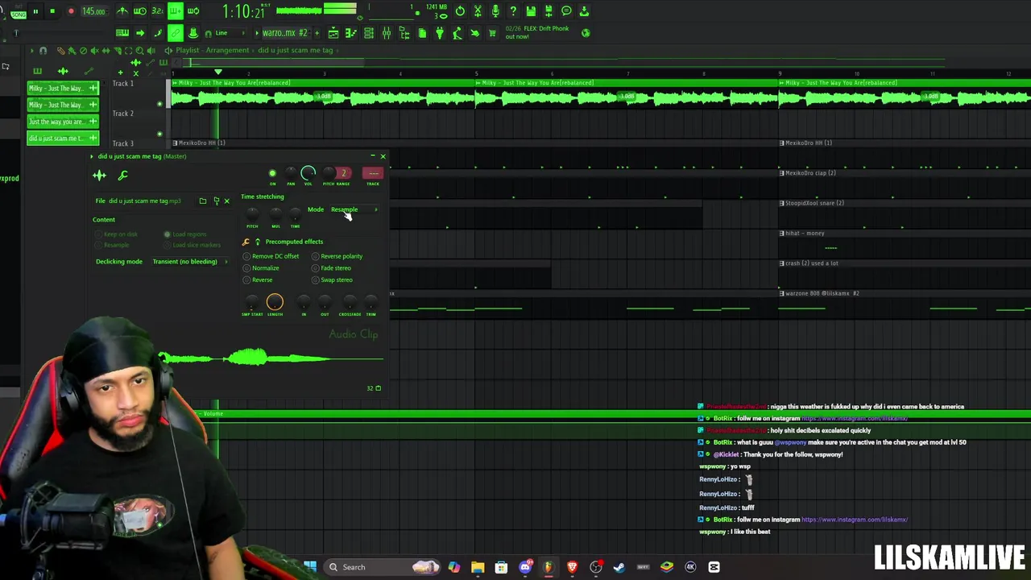Click the globe online icon
The height and width of the screenshot is (580, 1031).
click(586, 33)
